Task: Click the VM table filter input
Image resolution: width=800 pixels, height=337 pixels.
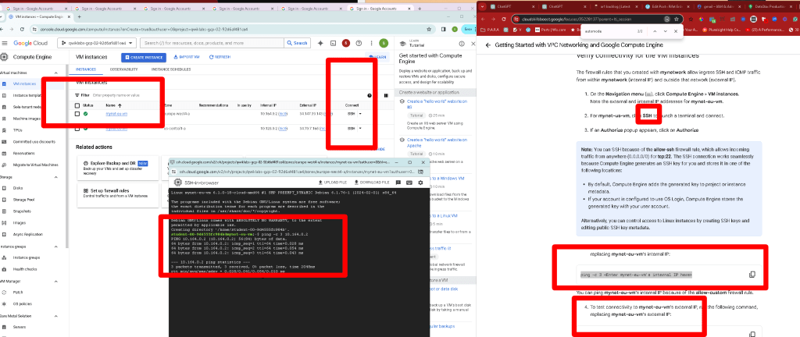Action: pos(116,95)
